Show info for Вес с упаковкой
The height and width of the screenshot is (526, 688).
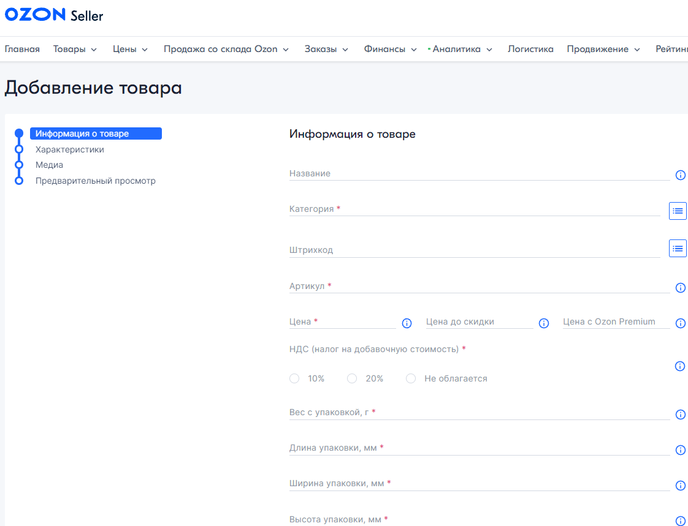(680, 415)
